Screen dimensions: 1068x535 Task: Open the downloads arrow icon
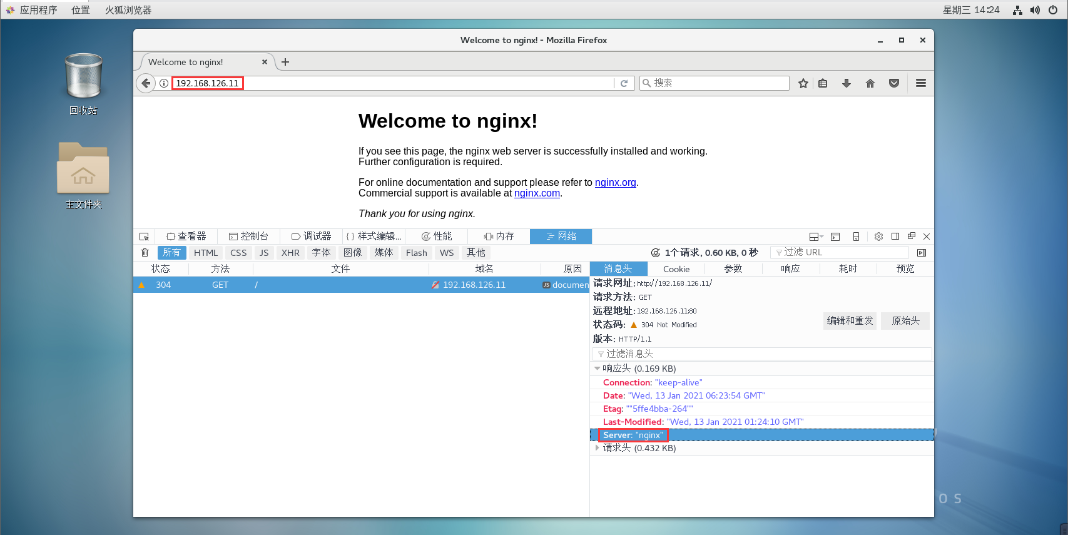[847, 83]
